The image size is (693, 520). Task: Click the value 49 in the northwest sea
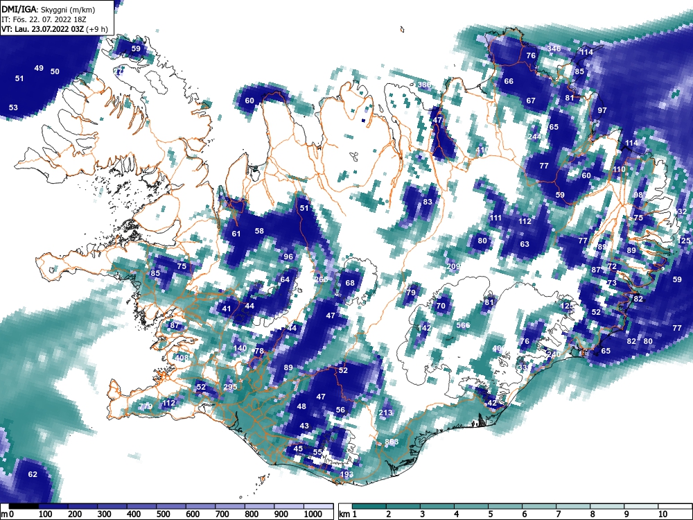(39, 68)
